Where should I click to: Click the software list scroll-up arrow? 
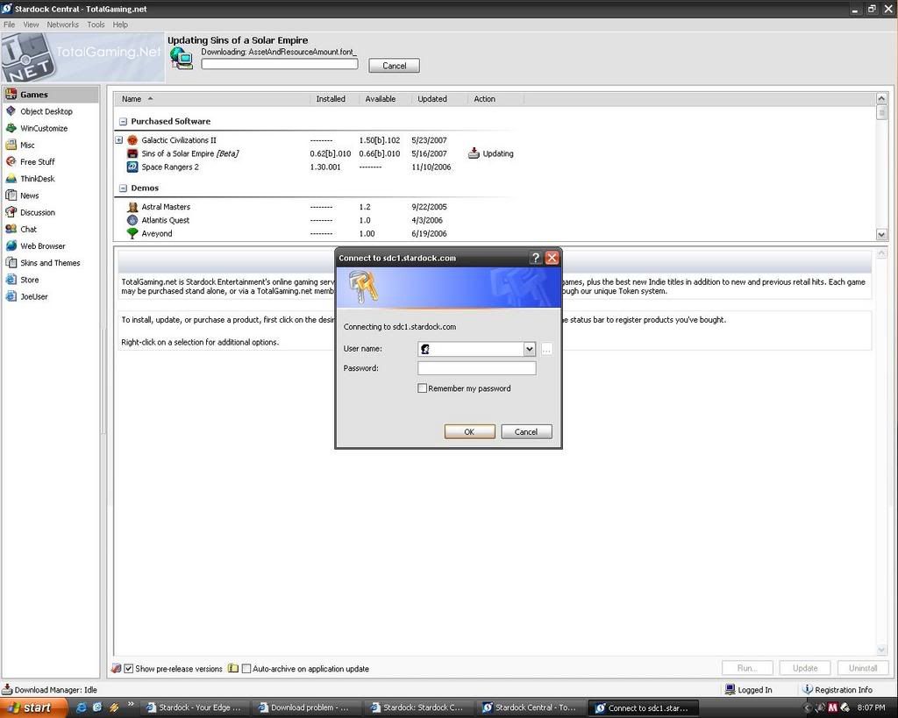pos(881,98)
